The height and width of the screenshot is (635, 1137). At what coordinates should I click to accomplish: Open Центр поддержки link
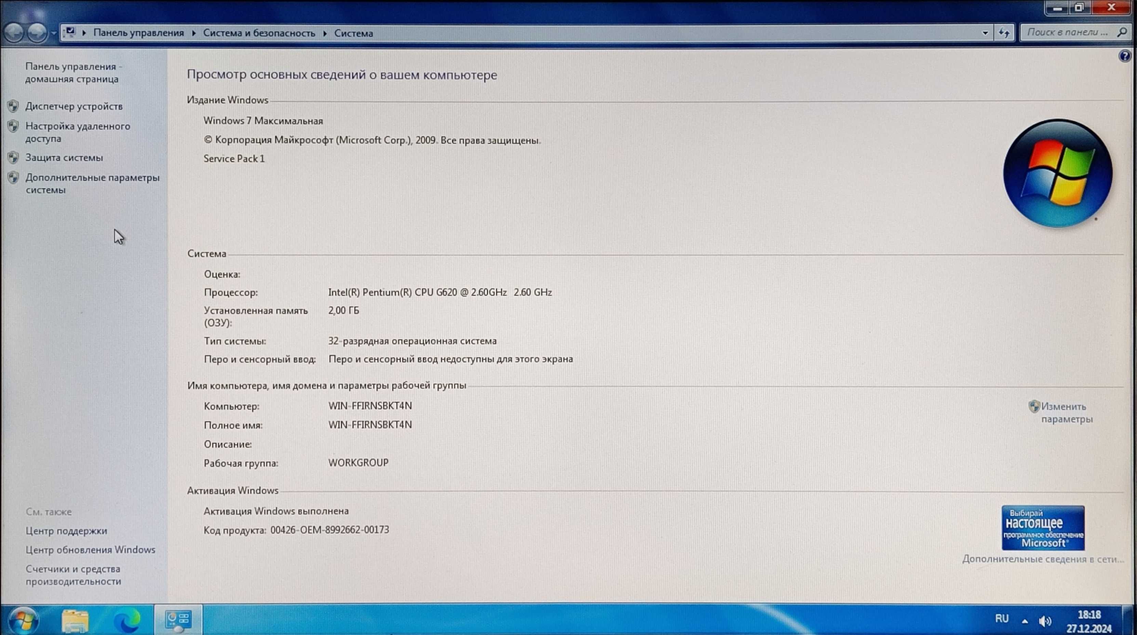point(66,531)
